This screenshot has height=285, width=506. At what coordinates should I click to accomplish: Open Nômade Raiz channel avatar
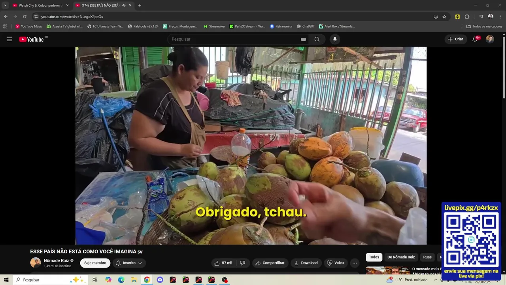pyautogui.click(x=36, y=262)
